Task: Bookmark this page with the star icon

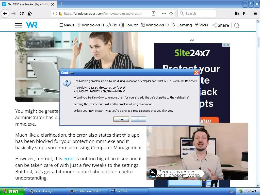Action: point(171,13)
